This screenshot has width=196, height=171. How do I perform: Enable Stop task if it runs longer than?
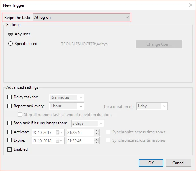coord(9,123)
